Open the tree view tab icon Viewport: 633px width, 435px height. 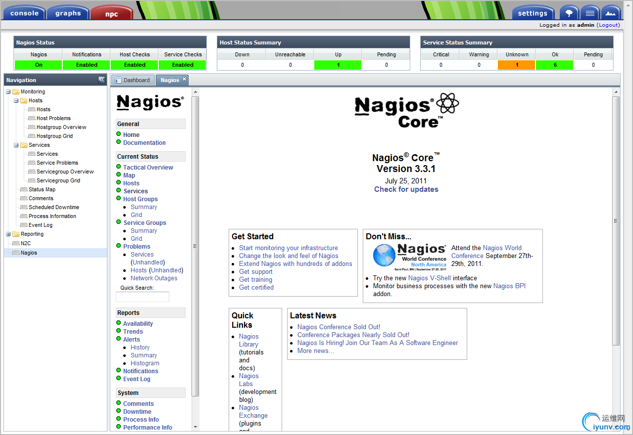[569, 13]
